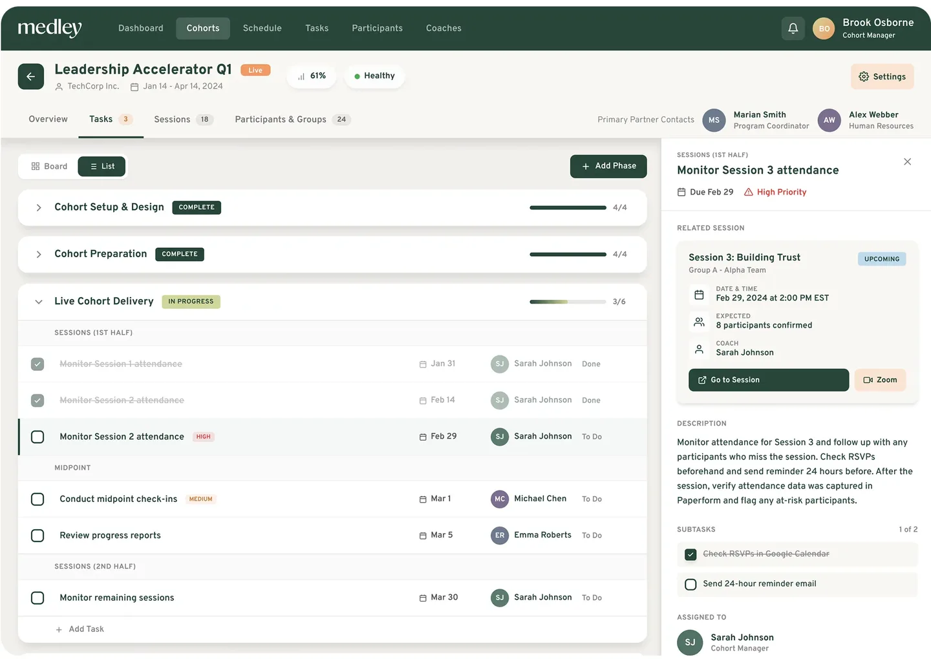The width and height of the screenshot is (931, 659).
Task: Check Monitor remaining sessions task
Action: point(37,598)
